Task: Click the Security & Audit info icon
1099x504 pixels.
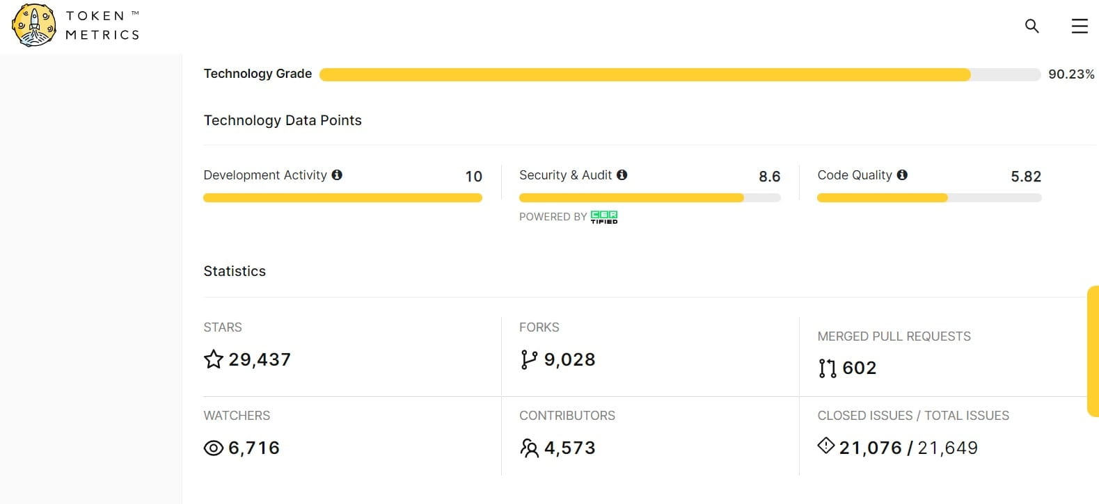Action: (622, 175)
